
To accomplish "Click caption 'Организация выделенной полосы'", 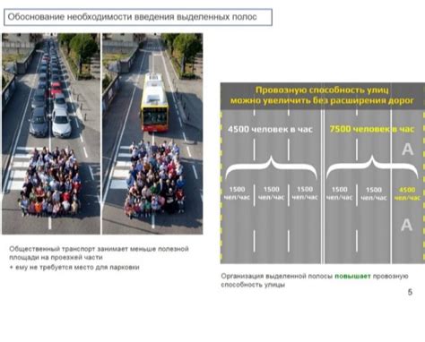I will point(277,276).
